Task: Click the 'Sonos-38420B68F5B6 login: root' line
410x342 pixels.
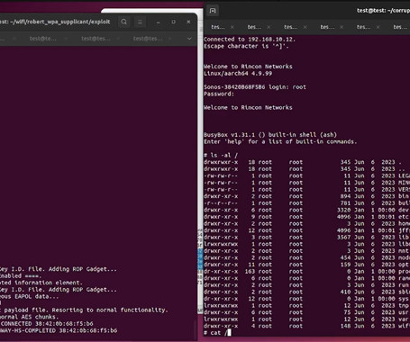Action: coord(255,87)
